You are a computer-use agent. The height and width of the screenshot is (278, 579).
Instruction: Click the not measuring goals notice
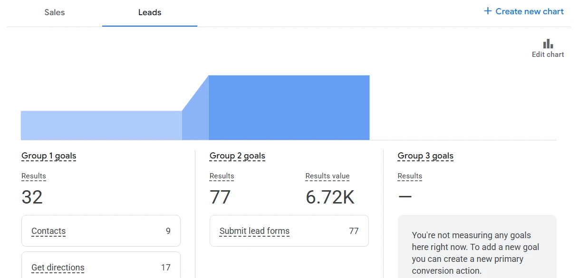(477, 247)
